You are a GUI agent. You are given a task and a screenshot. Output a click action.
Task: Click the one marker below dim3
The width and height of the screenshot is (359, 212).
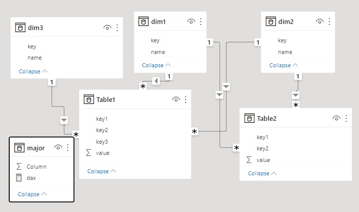(x=52, y=82)
